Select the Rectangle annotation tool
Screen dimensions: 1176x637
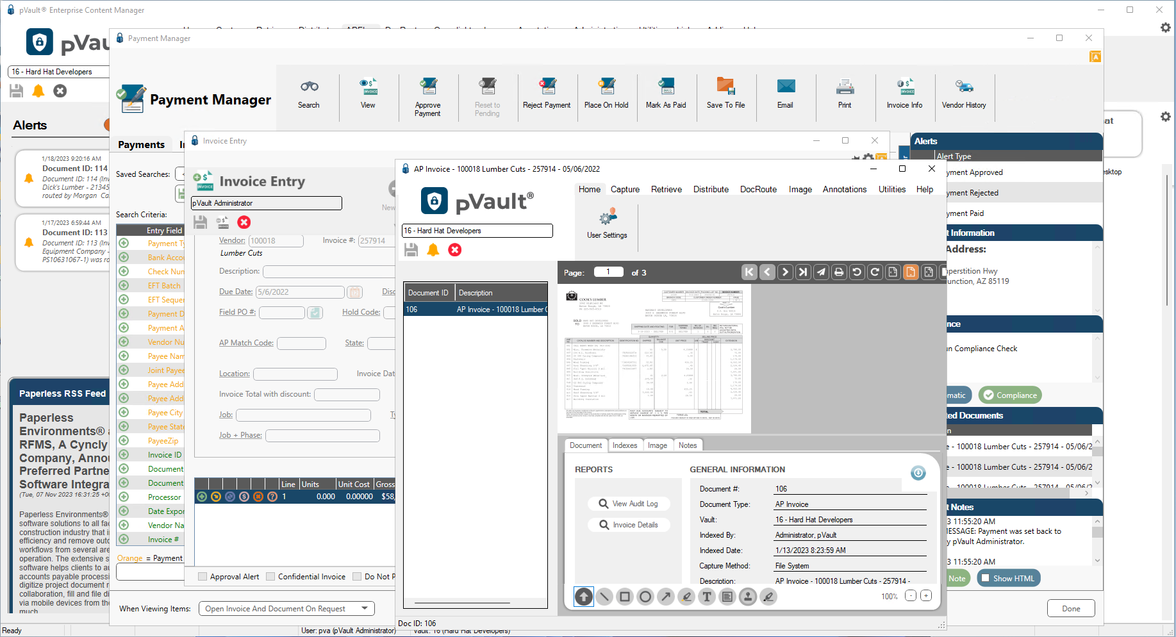point(625,597)
